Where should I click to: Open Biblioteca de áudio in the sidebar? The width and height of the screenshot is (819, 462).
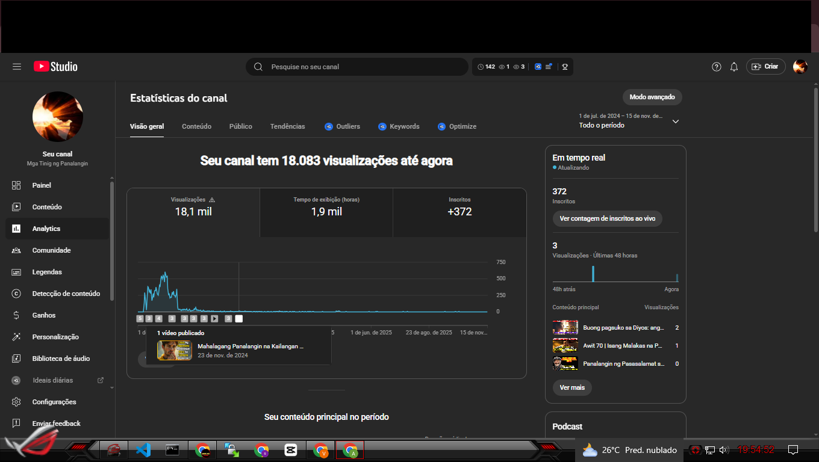61,359
